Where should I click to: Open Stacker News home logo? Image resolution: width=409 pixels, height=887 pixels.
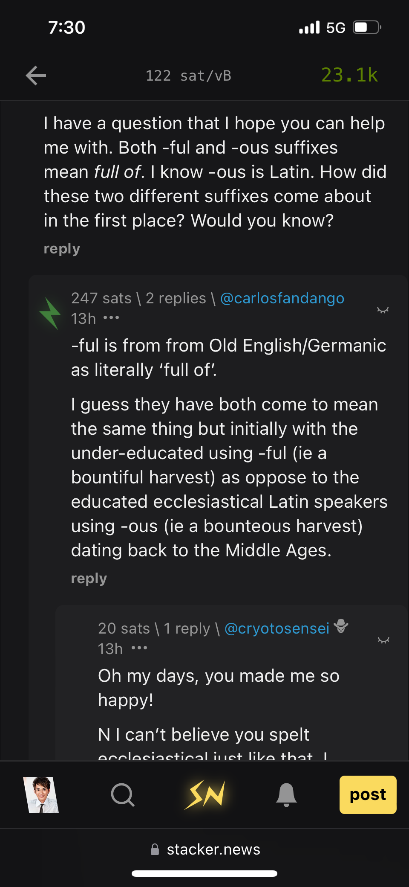(x=205, y=795)
